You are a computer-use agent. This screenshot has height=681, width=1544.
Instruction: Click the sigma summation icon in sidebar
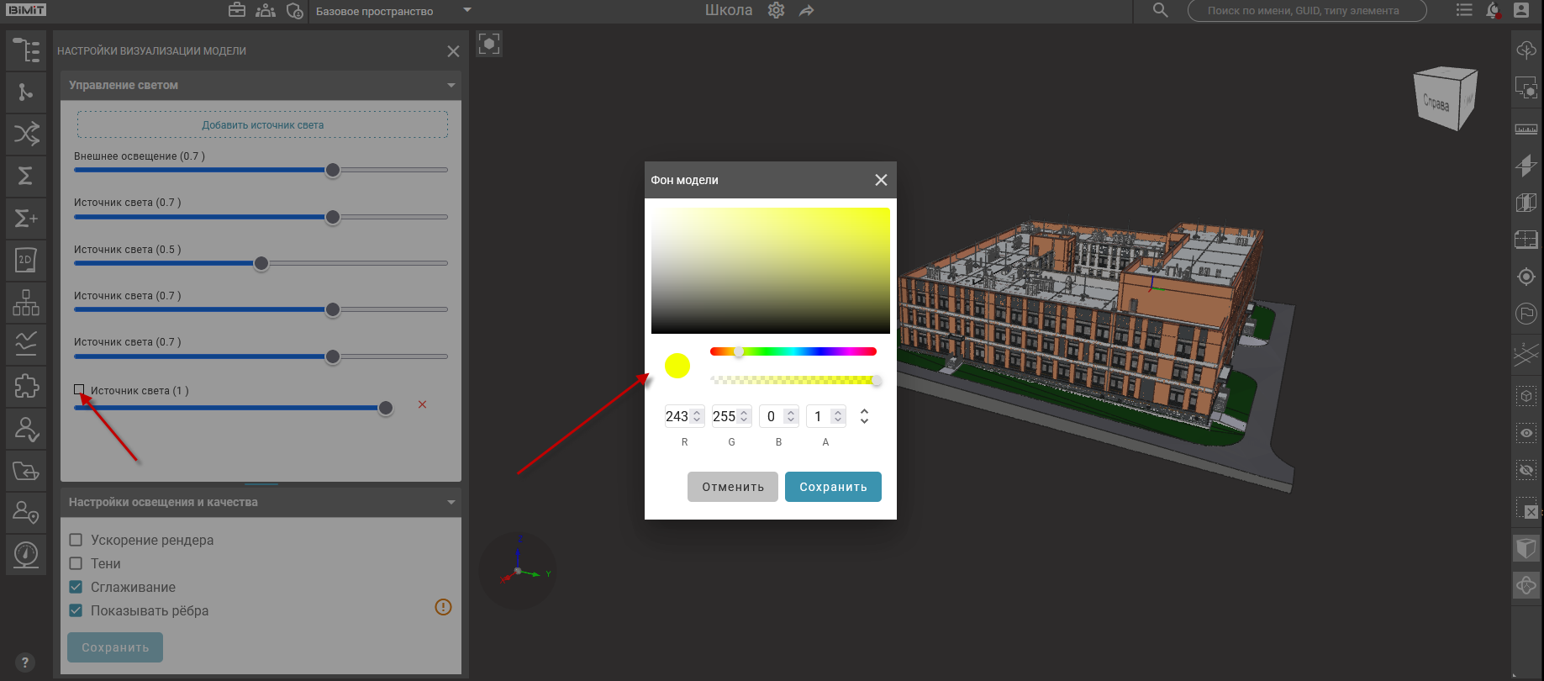point(26,176)
